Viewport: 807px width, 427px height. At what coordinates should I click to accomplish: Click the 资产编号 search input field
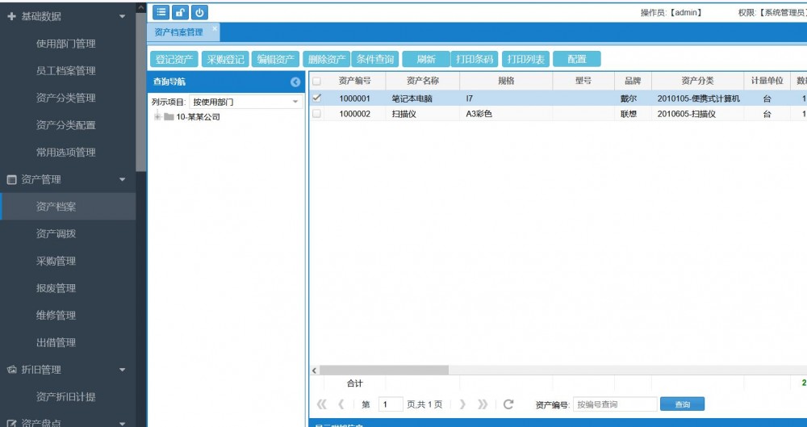tap(615, 404)
